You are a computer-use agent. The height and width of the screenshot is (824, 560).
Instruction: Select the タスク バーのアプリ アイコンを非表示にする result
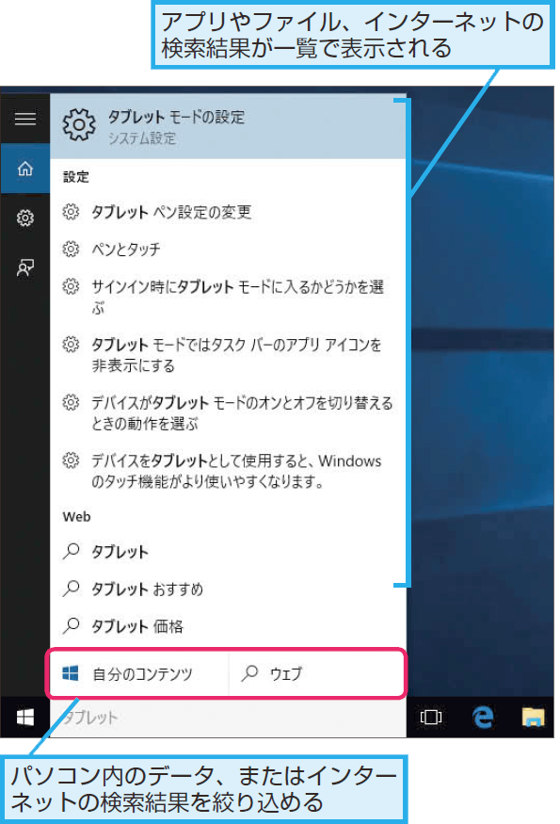(x=228, y=355)
